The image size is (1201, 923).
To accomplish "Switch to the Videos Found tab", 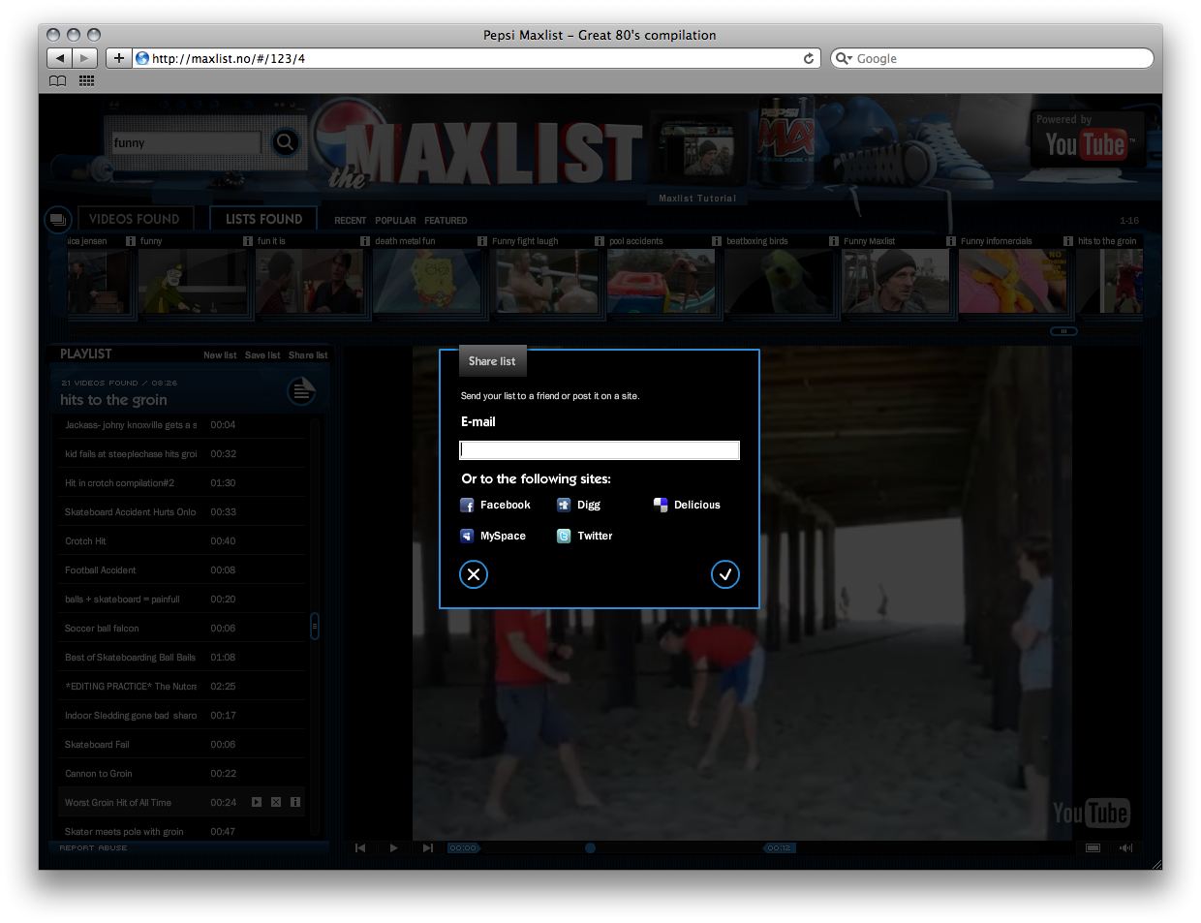I will pos(135,219).
